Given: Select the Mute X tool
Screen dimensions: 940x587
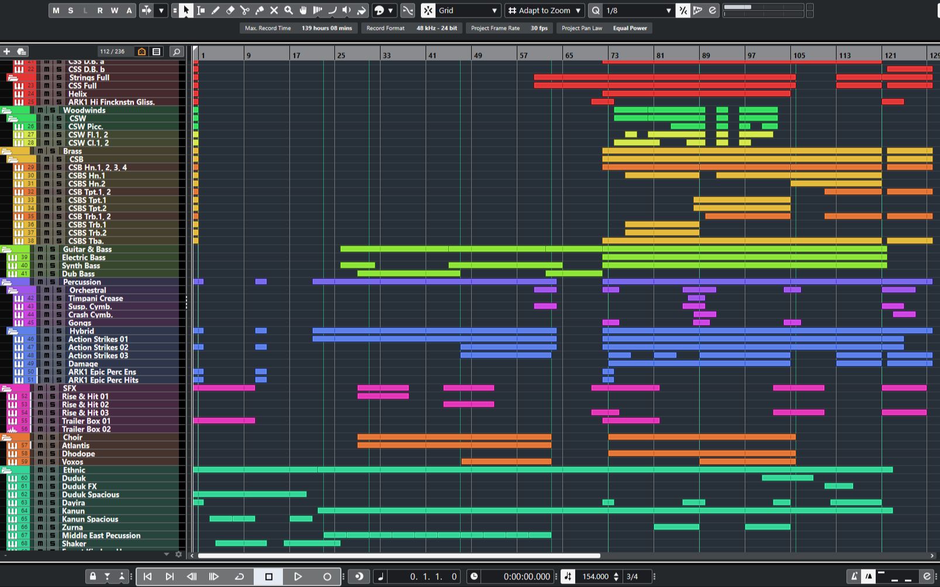Looking at the screenshot, I should click(x=274, y=11).
